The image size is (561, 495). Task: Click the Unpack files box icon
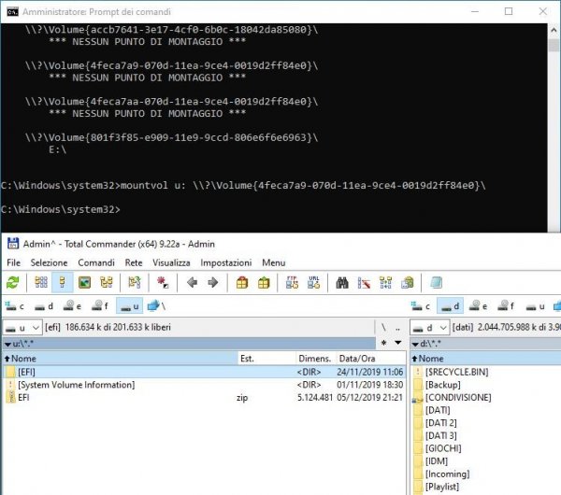(x=264, y=283)
